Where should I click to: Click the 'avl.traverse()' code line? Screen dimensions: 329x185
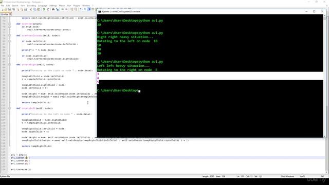pyautogui.click(x=21, y=169)
